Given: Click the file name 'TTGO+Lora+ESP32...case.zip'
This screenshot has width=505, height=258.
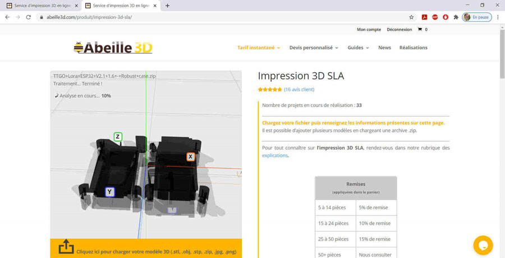Looking at the screenshot, I should [x=105, y=76].
